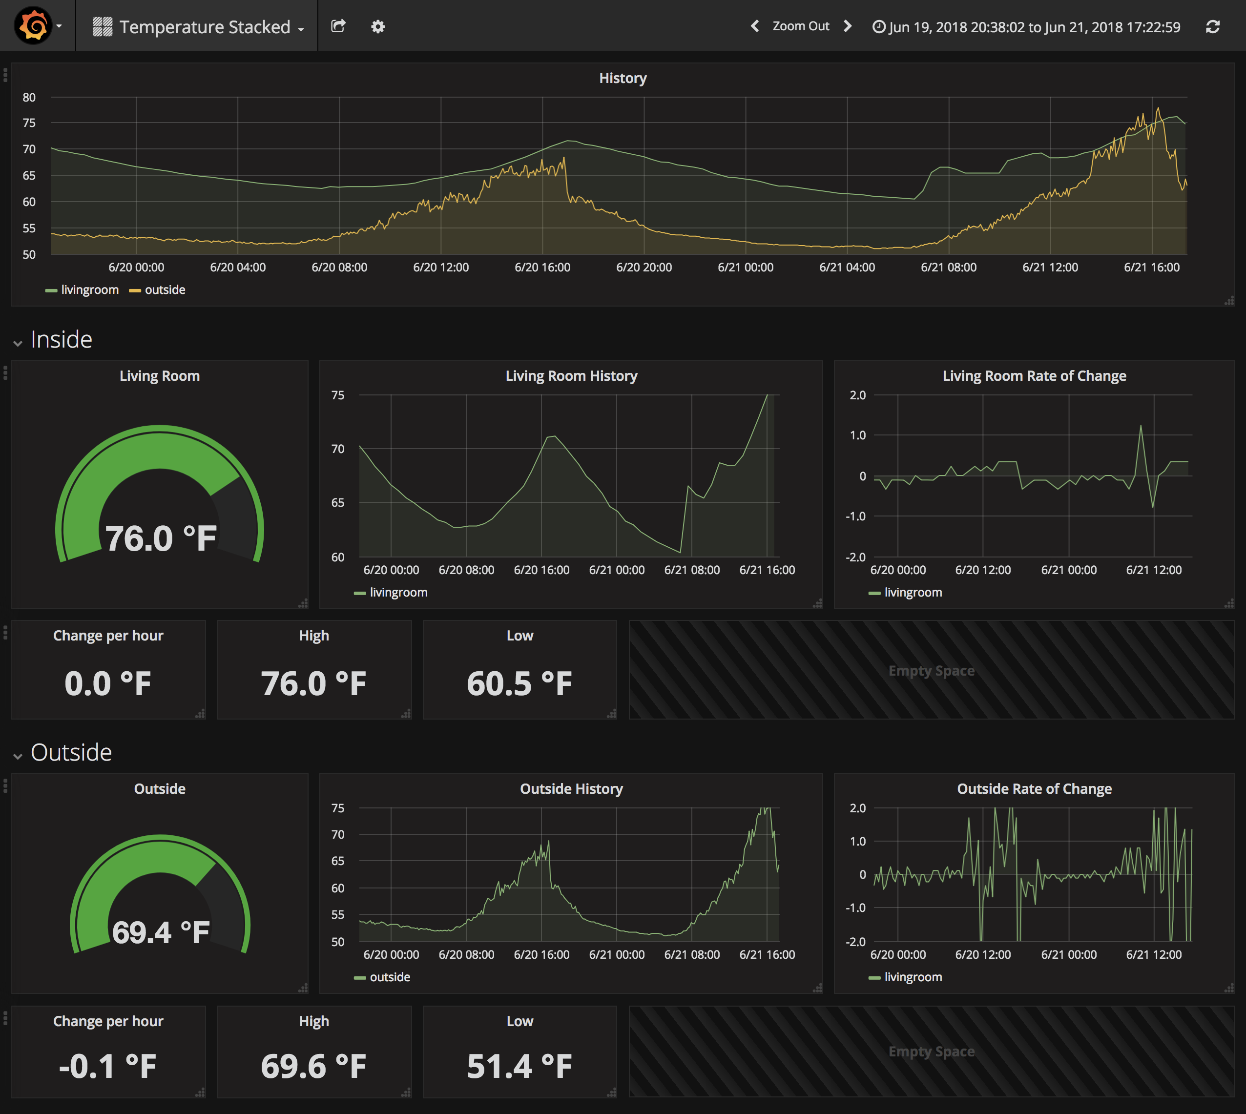This screenshot has width=1246, height=1114.
Task: Click the yellow outside legend color swatch
Action: pos(135,291)
